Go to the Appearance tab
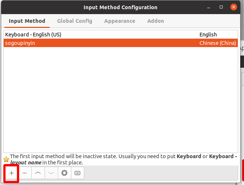244x185 pixels. [x=120, y=21]
